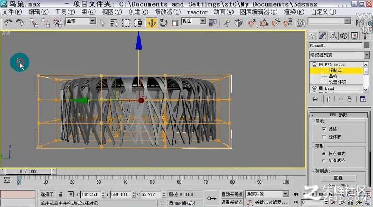
Task: Click the Redo arrow icon
Action: [x=20, y=23]
